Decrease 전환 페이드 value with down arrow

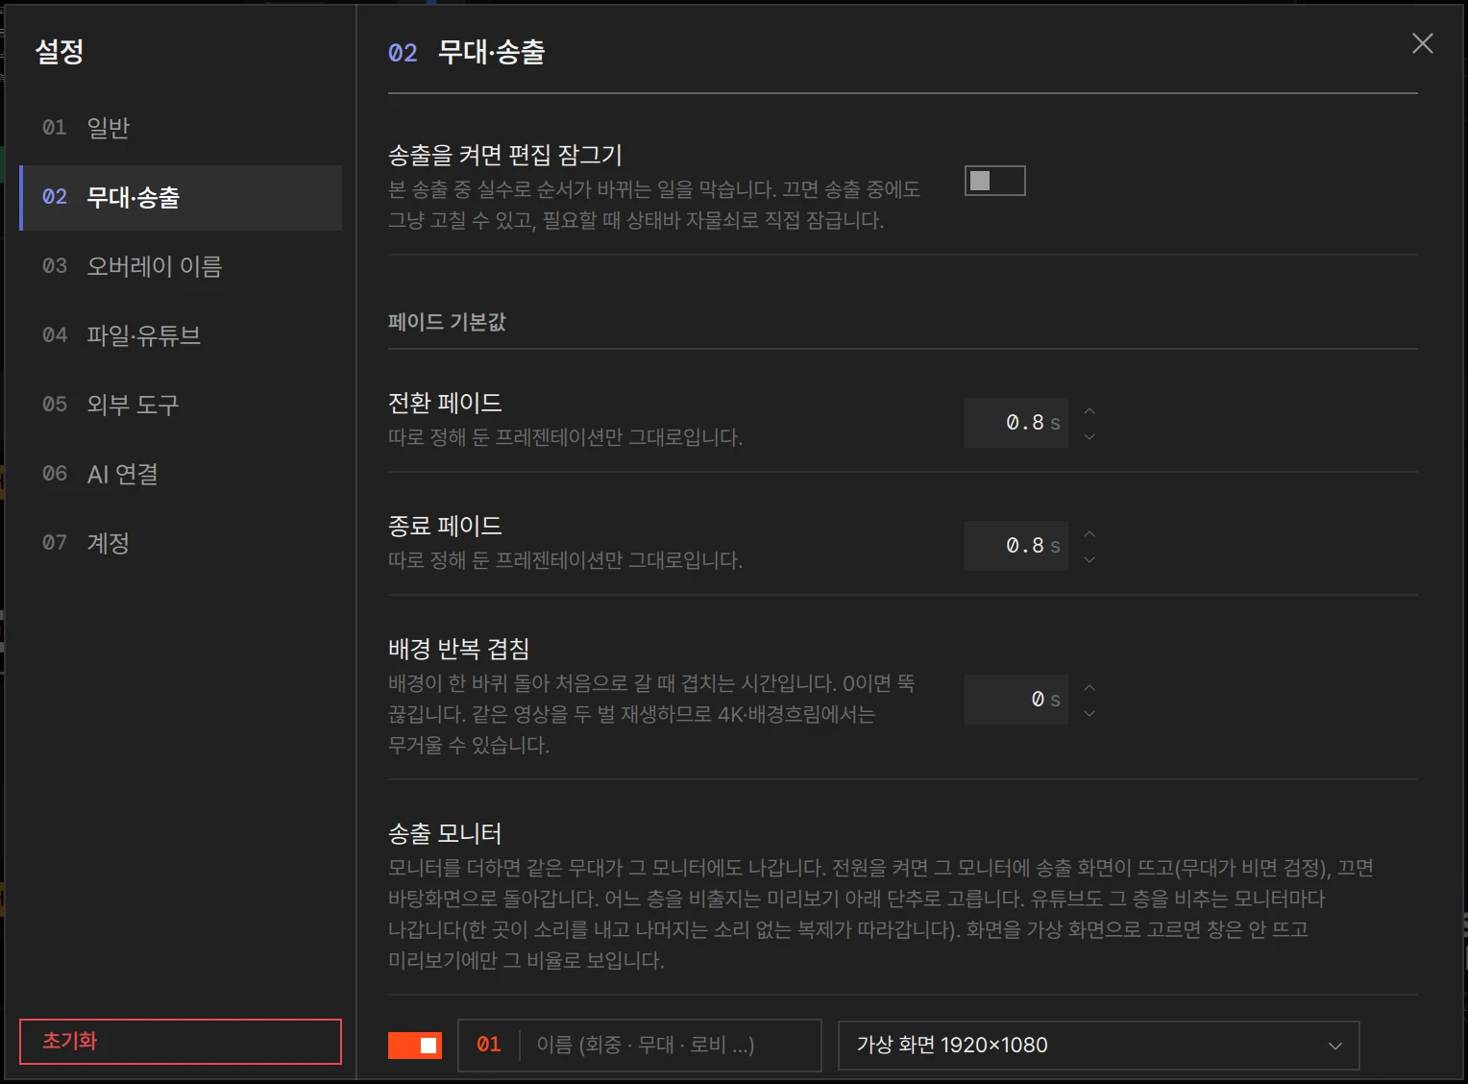(x=1089, y=436)
